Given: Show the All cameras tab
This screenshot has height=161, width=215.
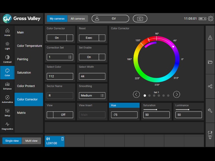Looking at the screenshot, I should point(78,19).
